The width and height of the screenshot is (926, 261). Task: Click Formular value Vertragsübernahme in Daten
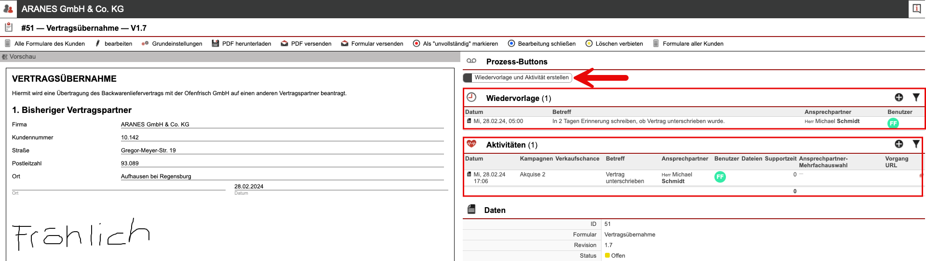point(630,235)
